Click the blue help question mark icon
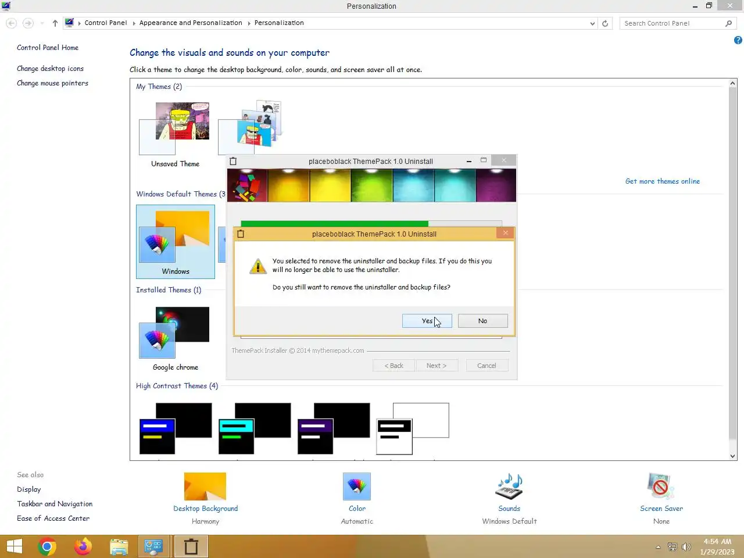 (x=738, y=40)
